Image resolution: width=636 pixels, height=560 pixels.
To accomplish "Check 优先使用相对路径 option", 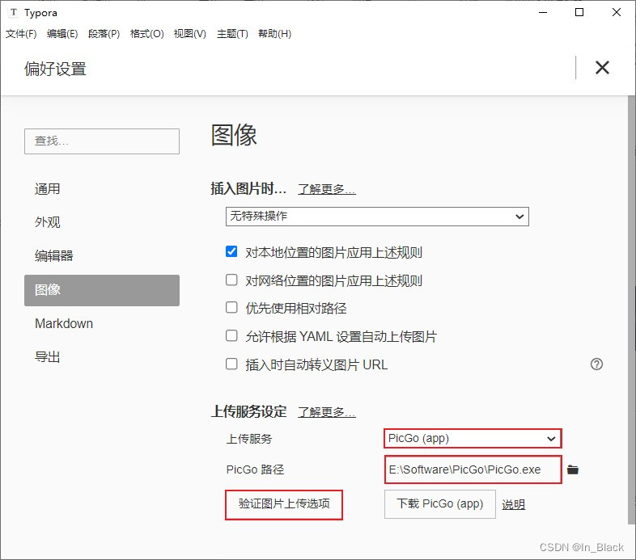I will tap(231, 308).
